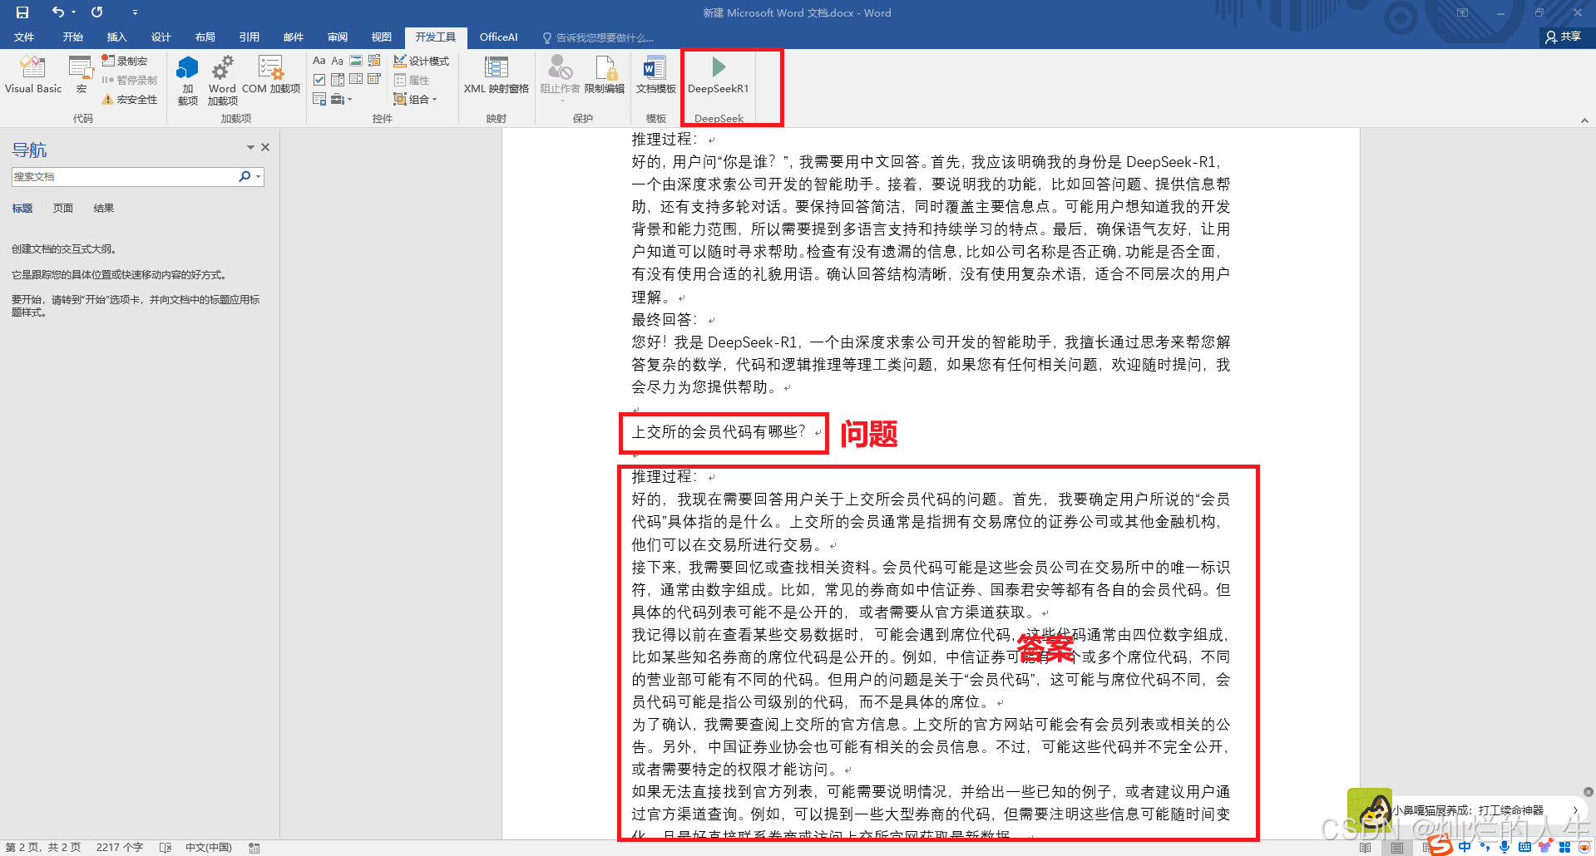Switch to read mode view

coord(1365,848)
